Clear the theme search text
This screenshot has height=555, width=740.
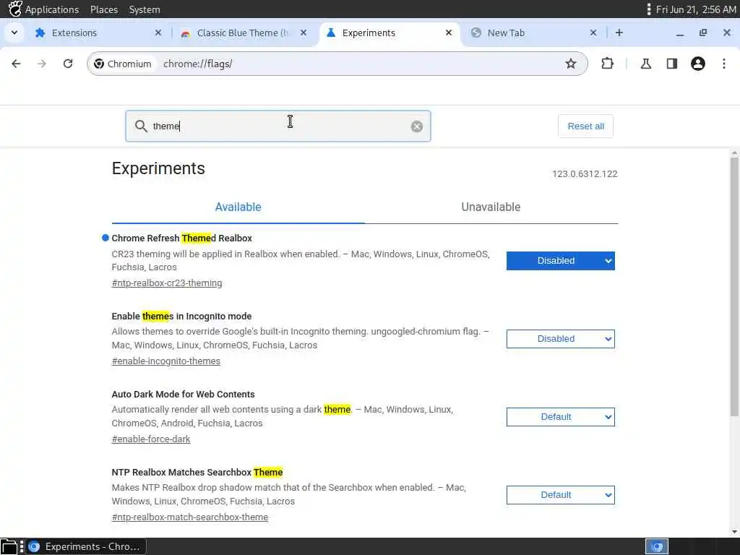[417, 126]
